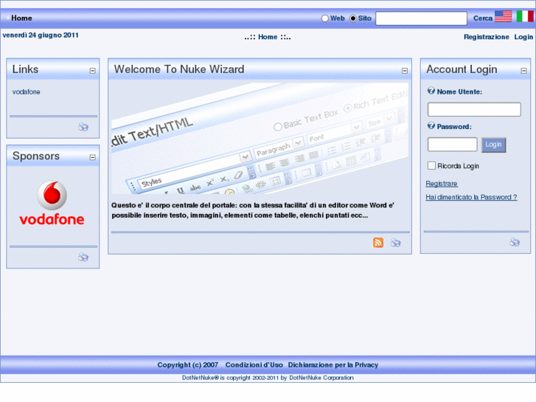Open the RSS feed icon in Welcome module

click(x=378, y=243)
